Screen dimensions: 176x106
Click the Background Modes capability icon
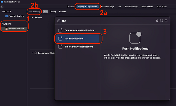coord(36,53)
